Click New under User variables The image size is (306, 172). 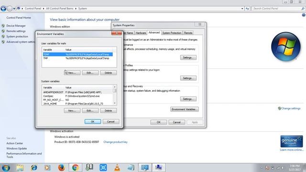click(72, 73)
